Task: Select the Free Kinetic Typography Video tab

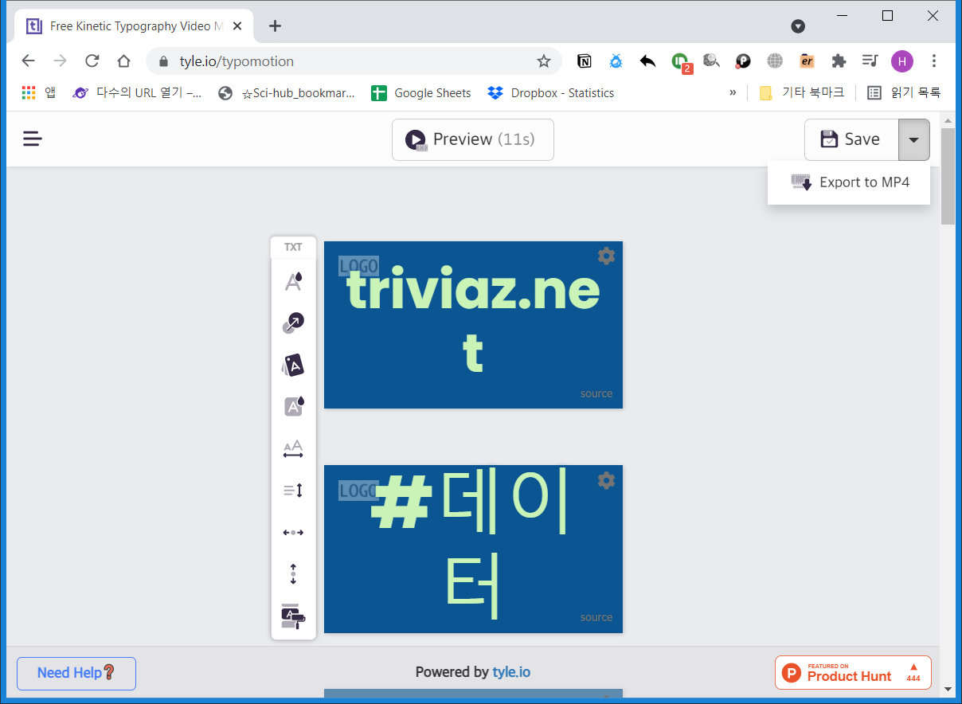Action: point(134,25)
